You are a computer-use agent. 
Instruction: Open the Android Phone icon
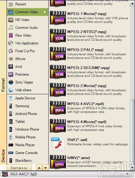pos(11,114)
